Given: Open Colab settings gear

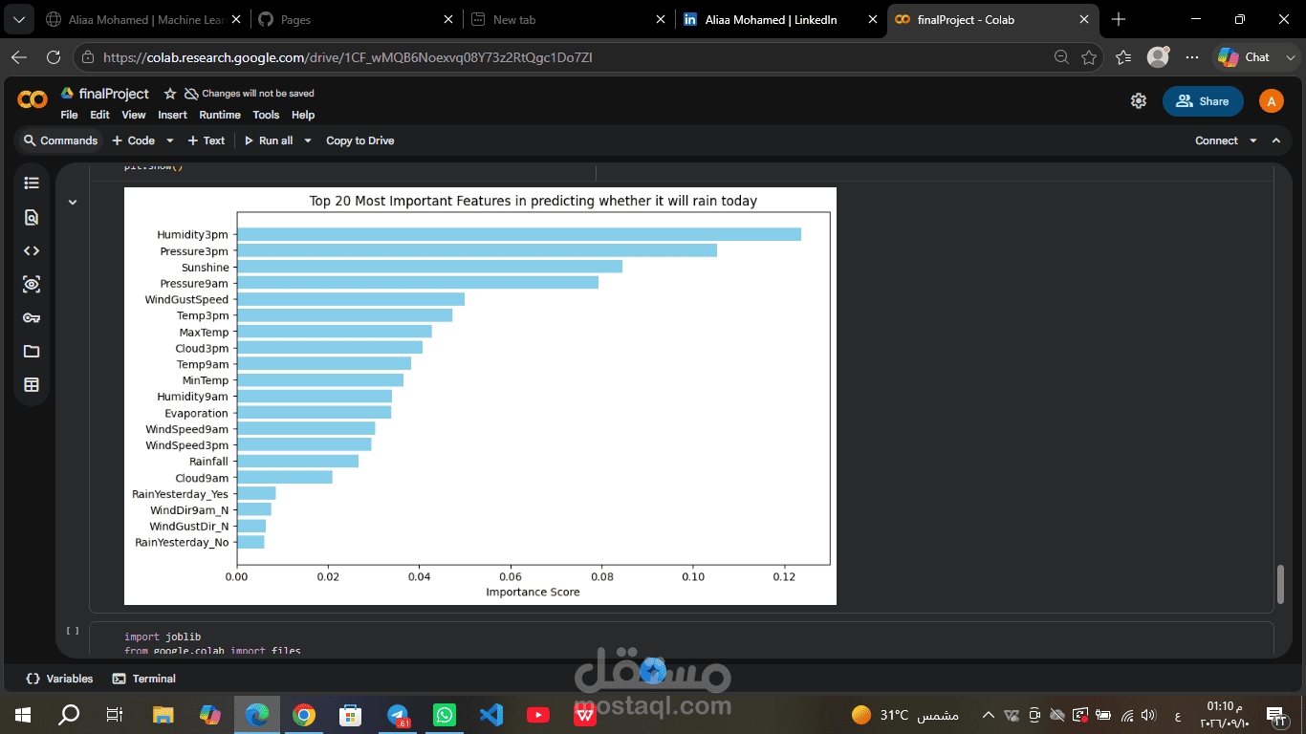Looking at the screenshot, I should point(1138,100).
